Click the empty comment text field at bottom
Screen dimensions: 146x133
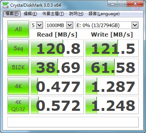pos(73,122)
